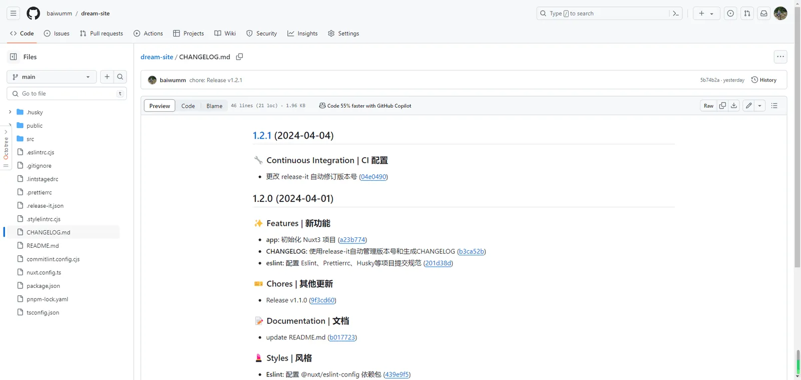Add a new file with plus button

point(107,77)
